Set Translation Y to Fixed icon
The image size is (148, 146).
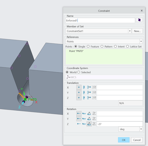click(84, 93)
